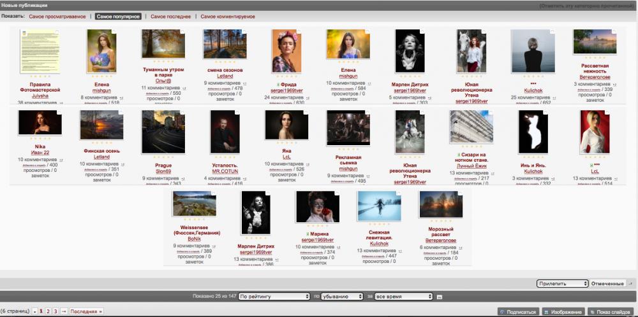Open author link Letland under смена сезонов
Image resolution: width=638 pixels, height=317 pixels.
(225, 76)
